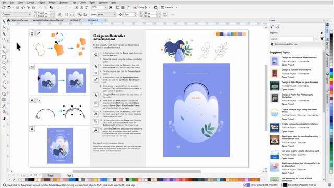The height and width of the screenshot is (188, 334).
Task: Open the zoom level dropdown
Action: [x=105, y=7]
